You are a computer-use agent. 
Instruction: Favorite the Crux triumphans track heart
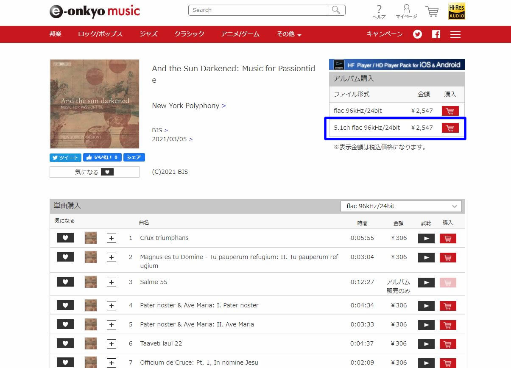point(65,238)
